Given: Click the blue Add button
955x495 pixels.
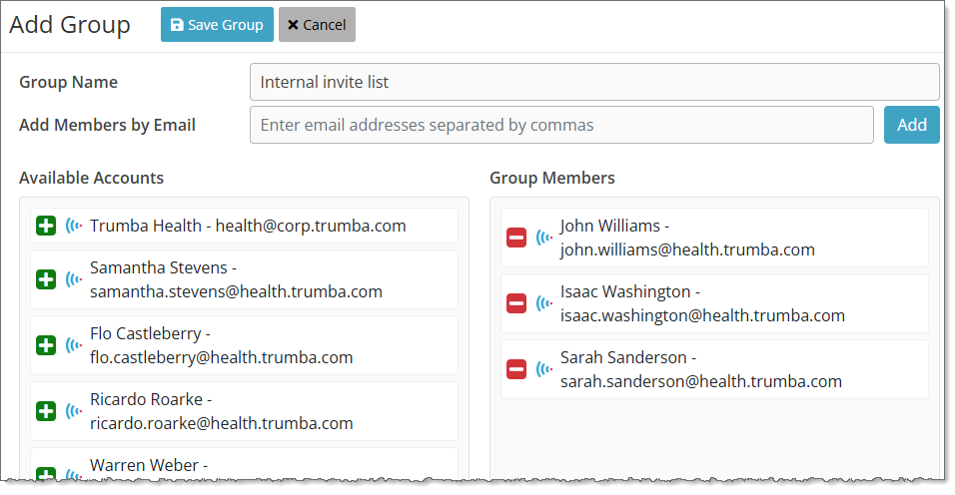Looking at the screenshot, I should click(911, 125).
